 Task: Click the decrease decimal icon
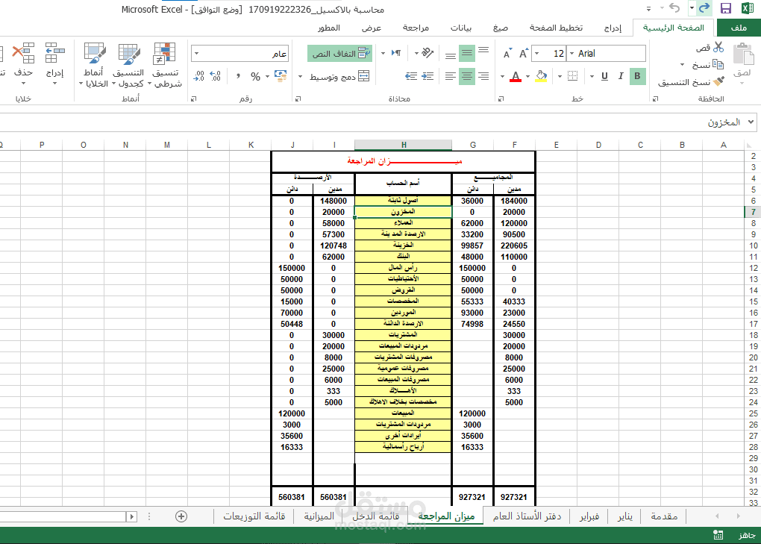coord(199,76)
